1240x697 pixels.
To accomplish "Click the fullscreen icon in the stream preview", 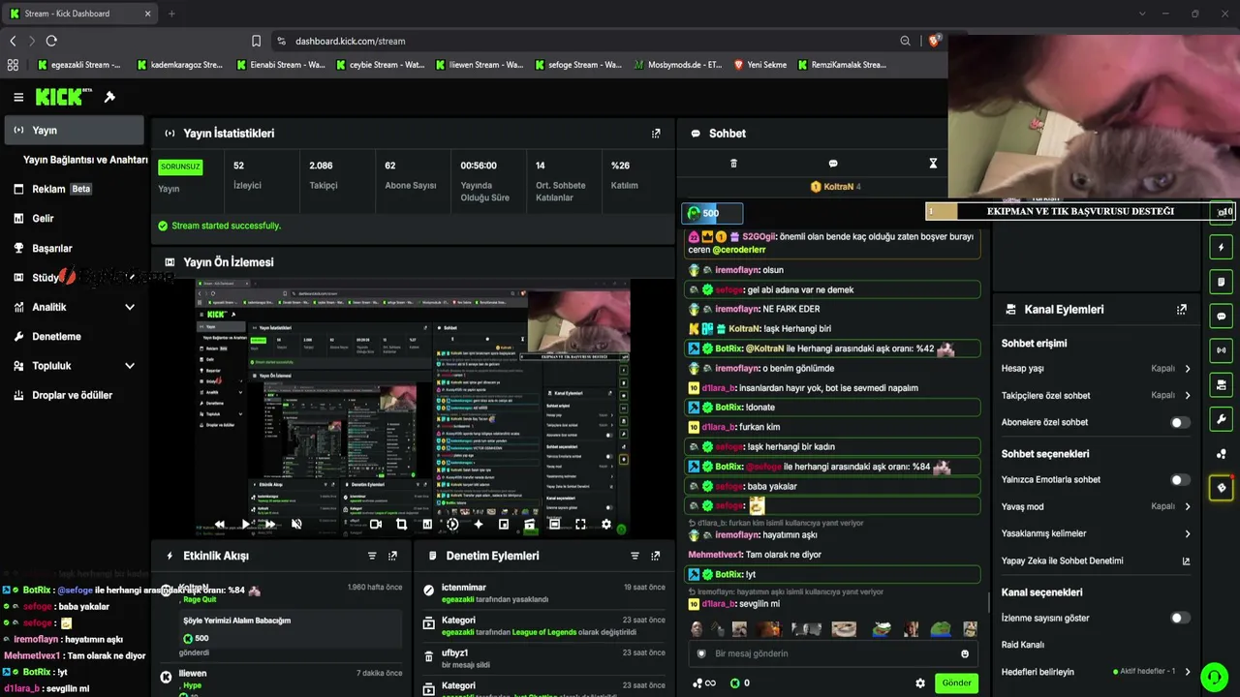I will tap(580, 525).
